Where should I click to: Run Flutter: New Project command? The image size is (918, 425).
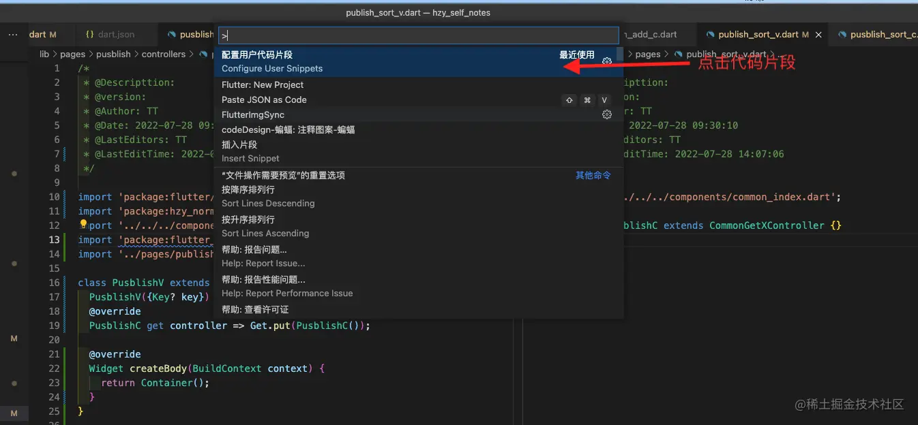tap(418, 85)
